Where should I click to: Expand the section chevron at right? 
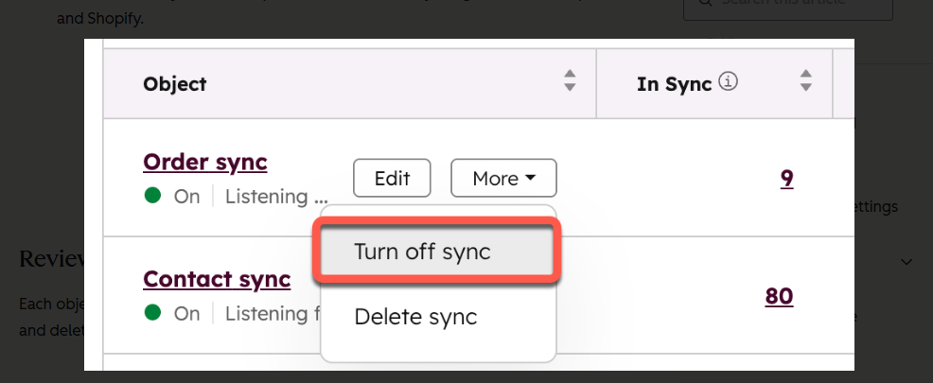tap(907, 262)
